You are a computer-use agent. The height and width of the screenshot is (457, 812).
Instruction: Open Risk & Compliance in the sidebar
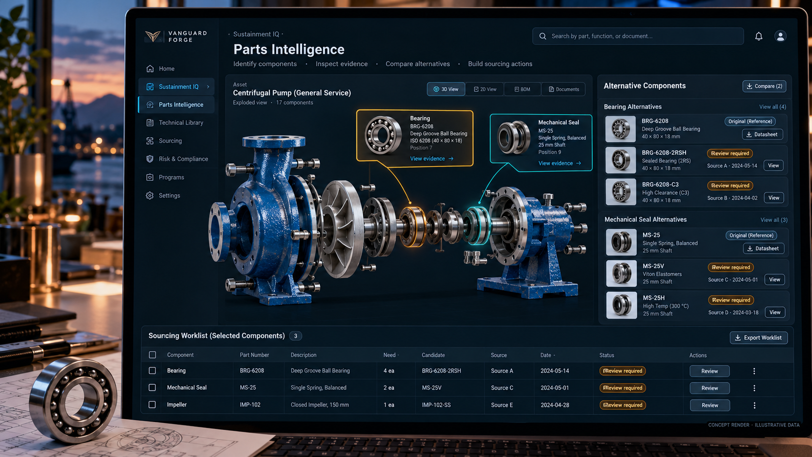pyautogui.click(x=177, y=159)
